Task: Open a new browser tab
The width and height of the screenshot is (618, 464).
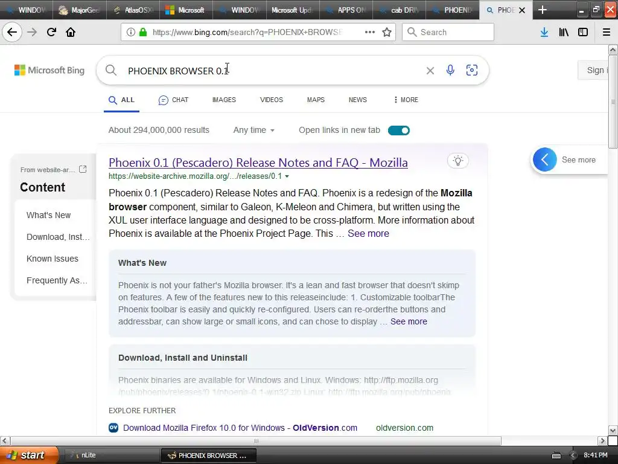Action: pos(543,10)
